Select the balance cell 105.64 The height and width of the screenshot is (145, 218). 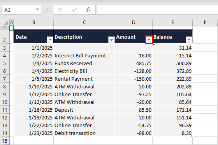click(172, 94)
